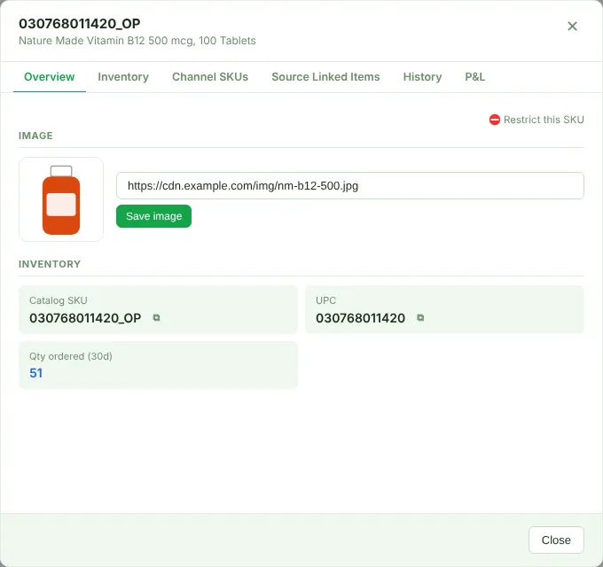
Task: Copy the Catalog SKU value
Action: click(156, 318)
